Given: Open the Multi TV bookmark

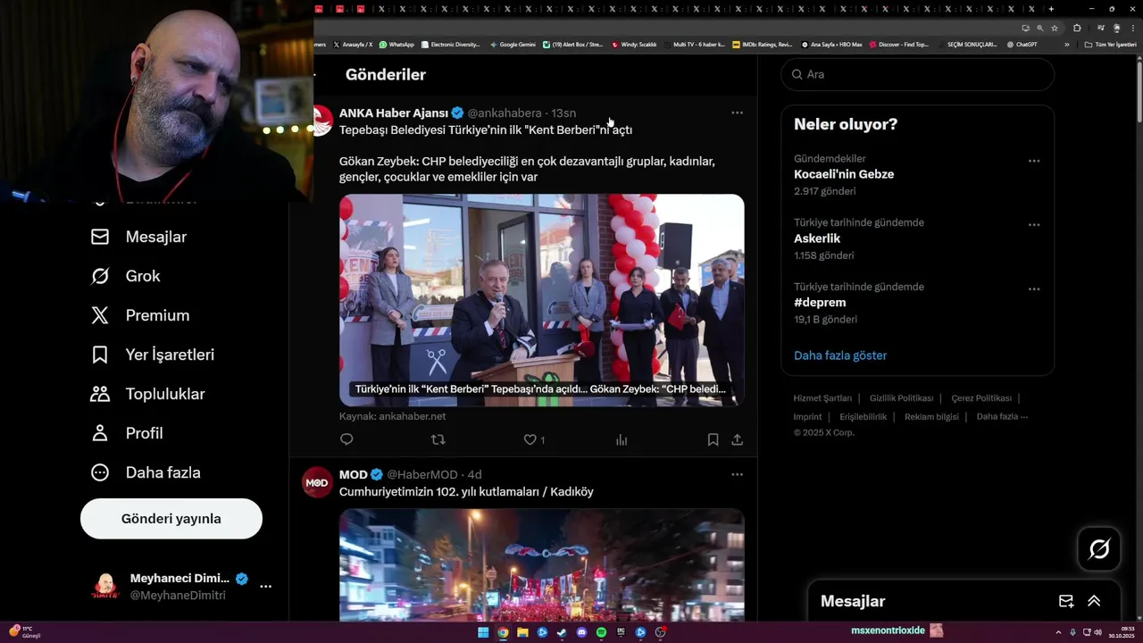Looking at the screenshot, I should (694, 44).
